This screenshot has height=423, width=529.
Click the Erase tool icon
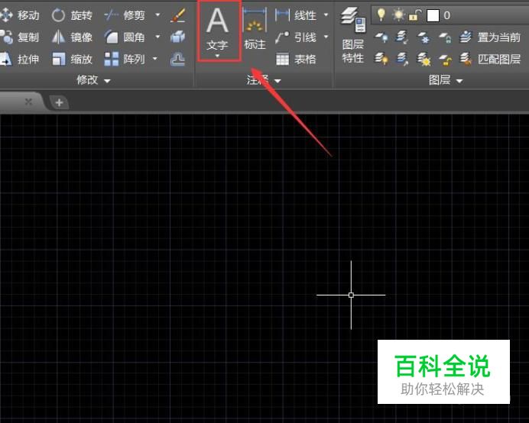pyautogui.click(x=178, y=15)
